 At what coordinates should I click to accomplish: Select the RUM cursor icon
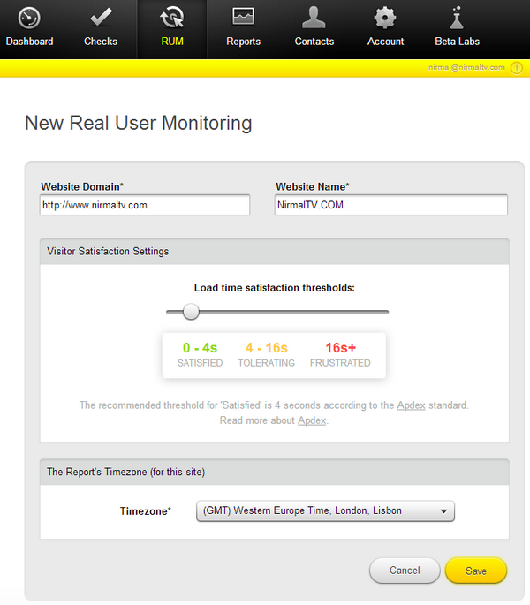click(172, 18)
